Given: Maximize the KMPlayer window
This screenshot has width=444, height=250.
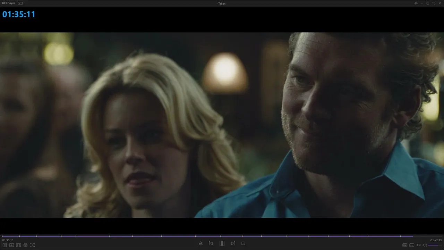Looking at the screenshot, I should [428, 3].
